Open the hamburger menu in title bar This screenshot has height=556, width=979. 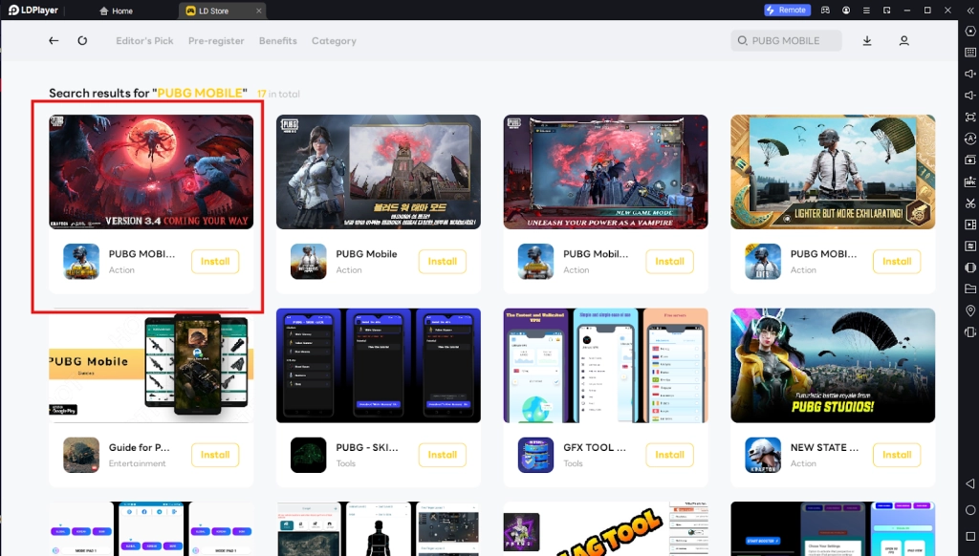[x=866, y=10]
